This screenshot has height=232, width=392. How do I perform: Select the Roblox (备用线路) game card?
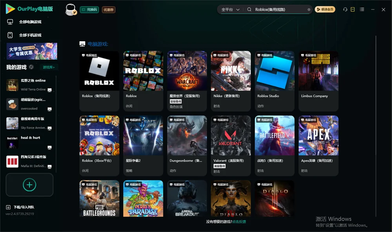99,81
